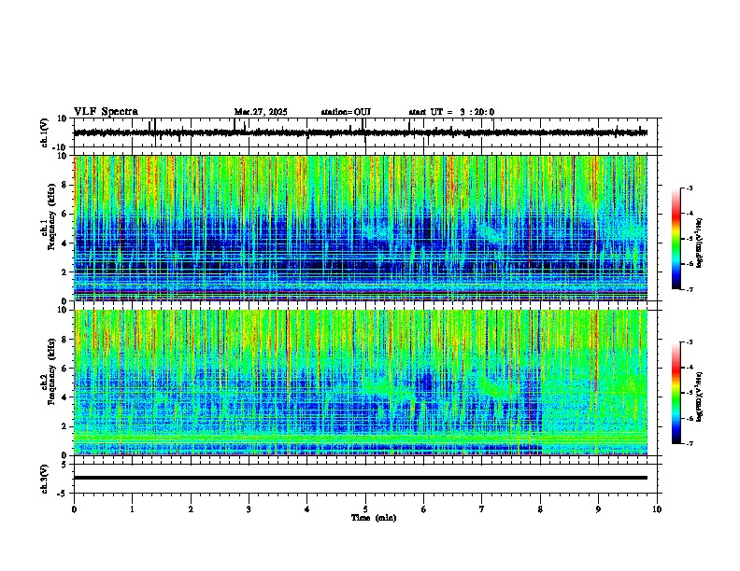Click the time axis tick label '9'
The height and width of the screenshot is (571, 740).
pyautogui.click(x=598, y=509)
